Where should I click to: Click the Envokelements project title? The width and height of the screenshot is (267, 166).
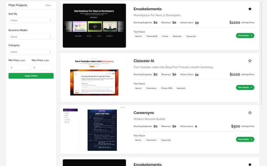click(148, 9)
